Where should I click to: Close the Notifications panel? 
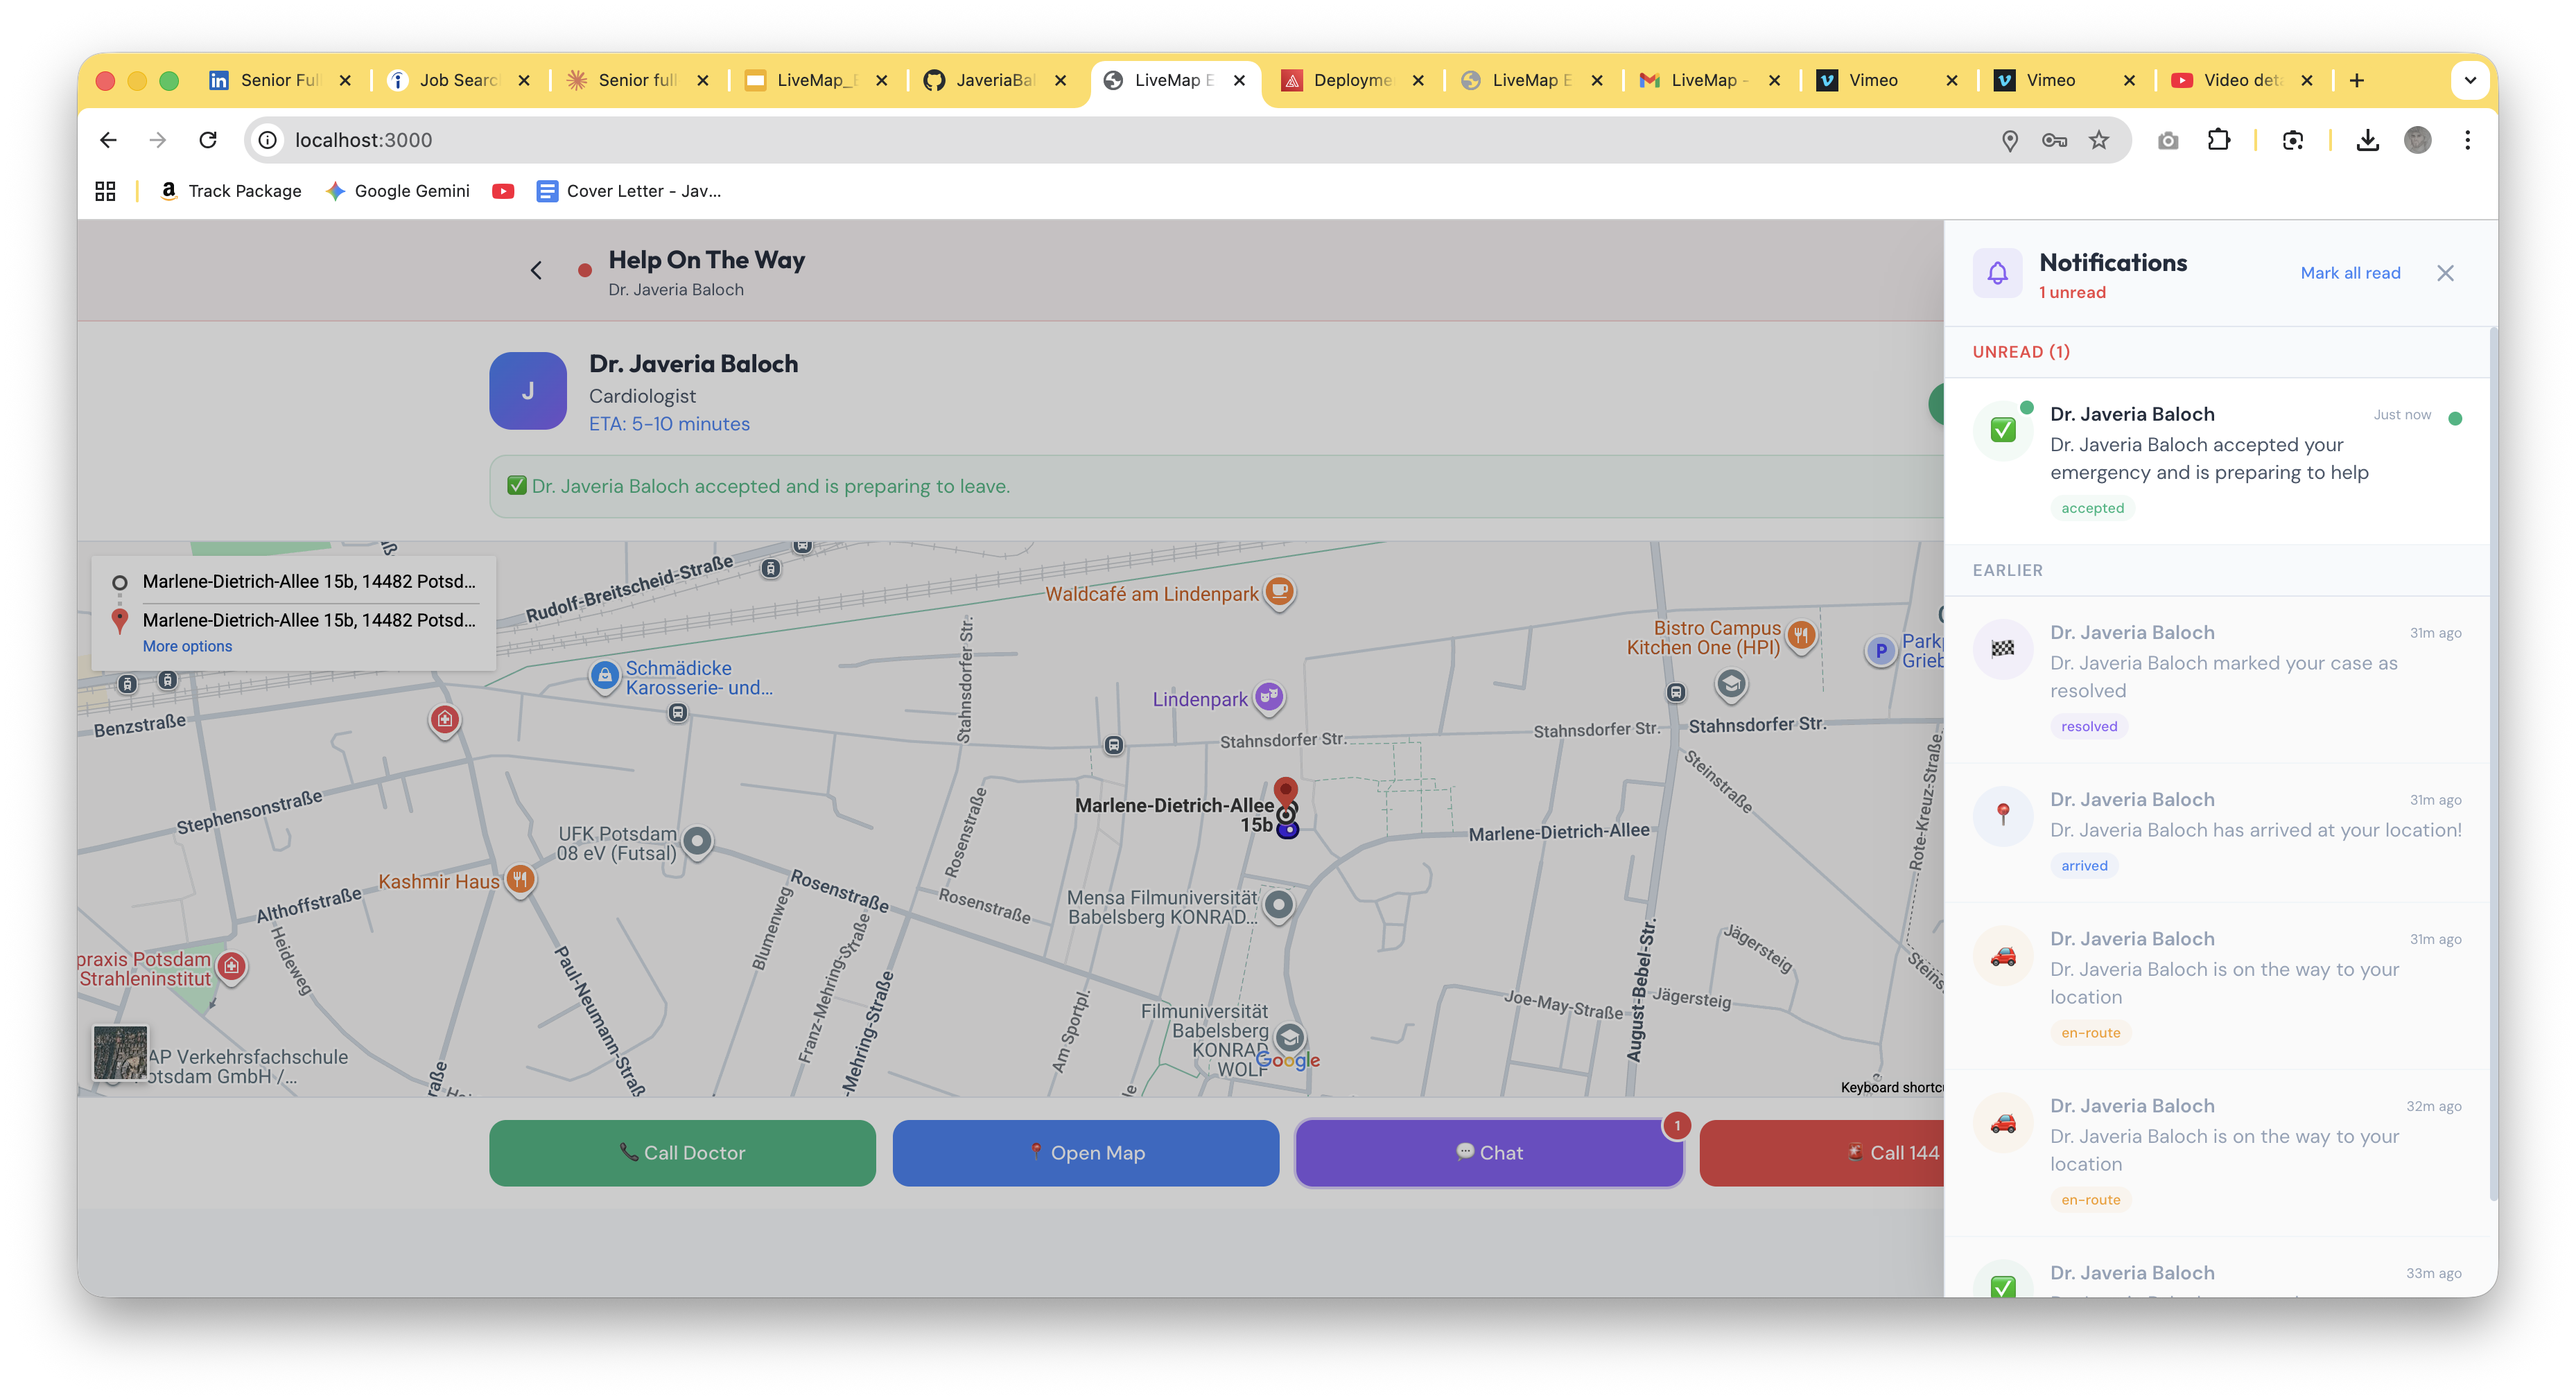pyautogui.click(x=2445, y=273)
